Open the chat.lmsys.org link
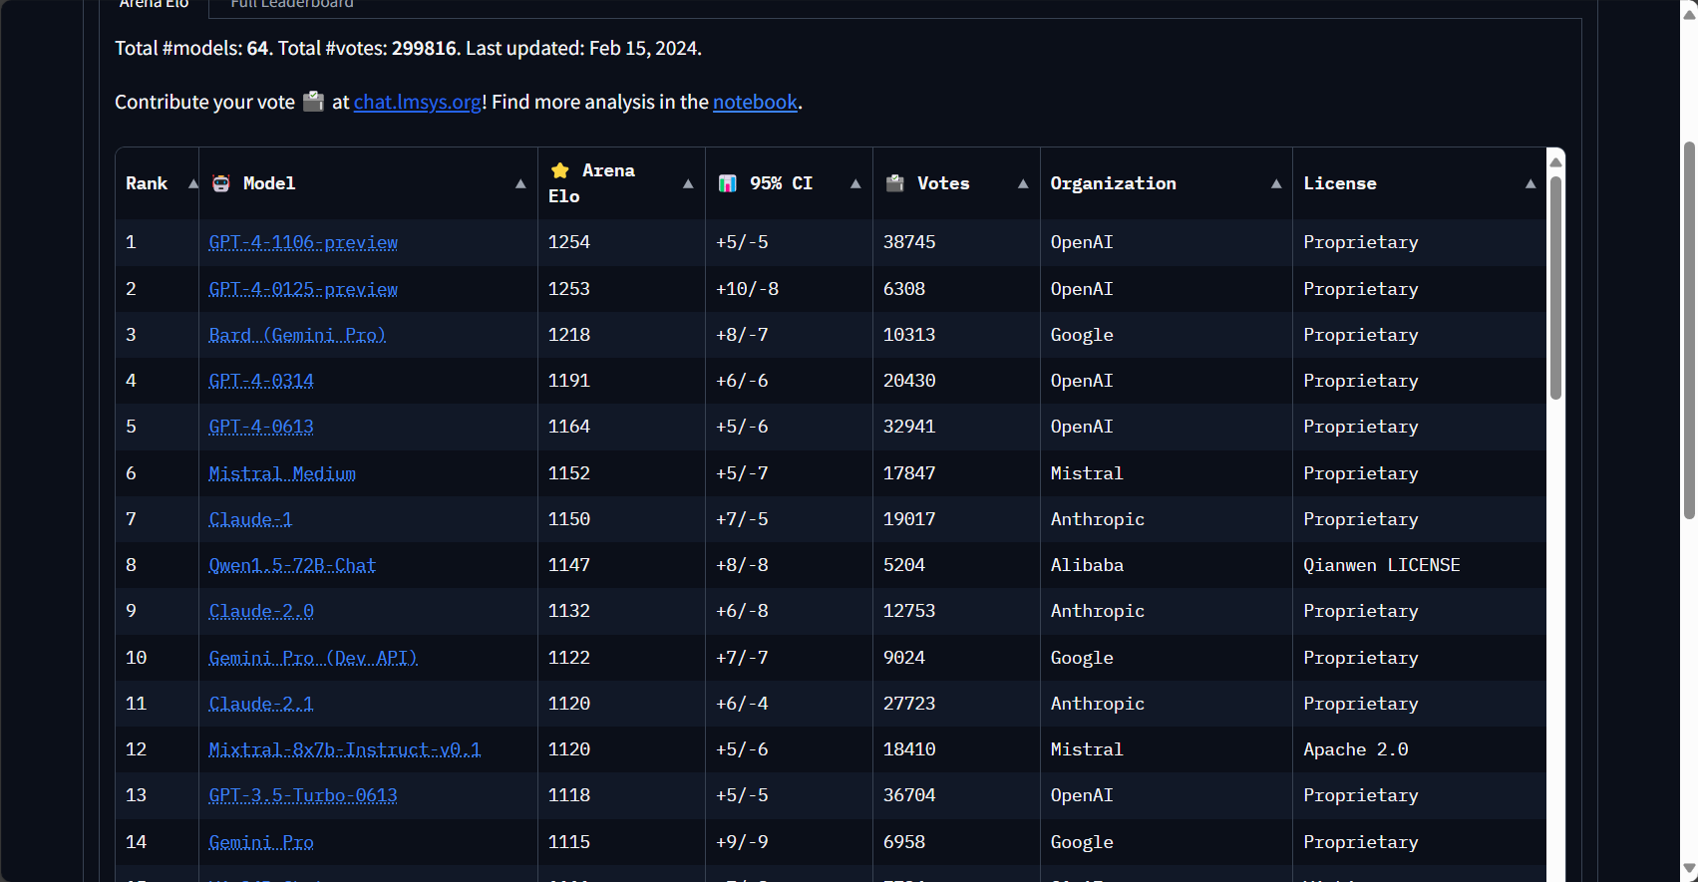The image size is (1698, 882). tap(418, 102)
